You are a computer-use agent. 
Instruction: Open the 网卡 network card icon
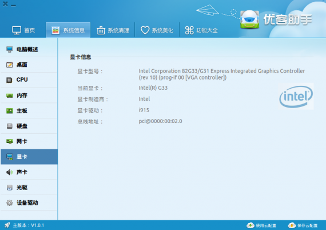[9, 141]
